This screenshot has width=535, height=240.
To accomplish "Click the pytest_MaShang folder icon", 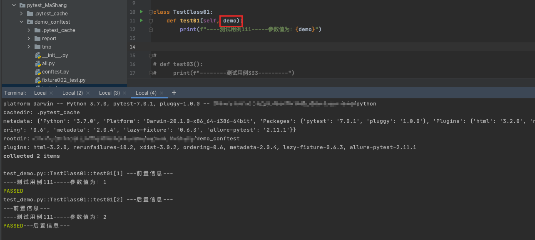I will pos(22,5).
